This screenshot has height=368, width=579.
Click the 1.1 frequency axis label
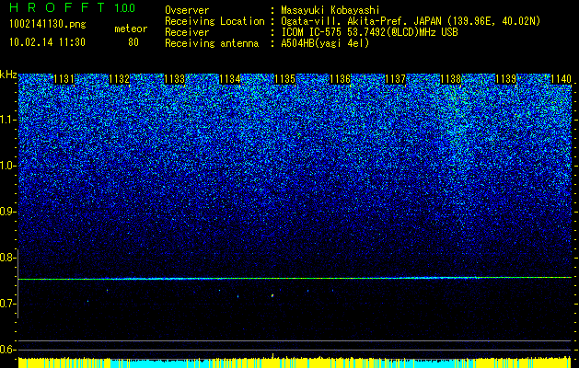[x=8, y=120]
